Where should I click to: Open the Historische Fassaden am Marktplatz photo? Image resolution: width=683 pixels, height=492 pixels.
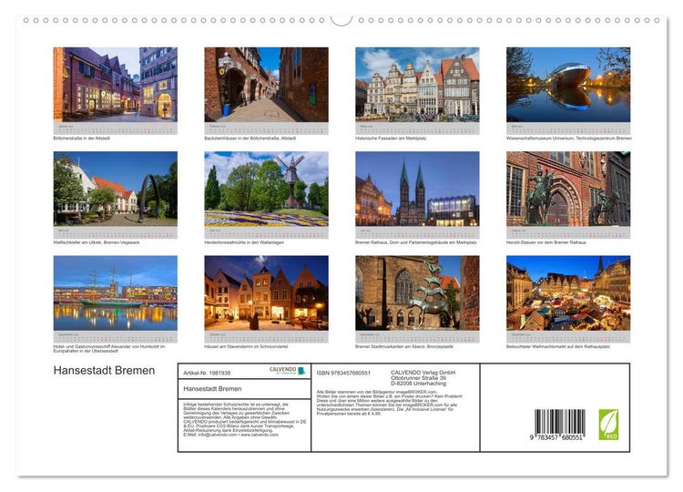[x=417, y=85]
